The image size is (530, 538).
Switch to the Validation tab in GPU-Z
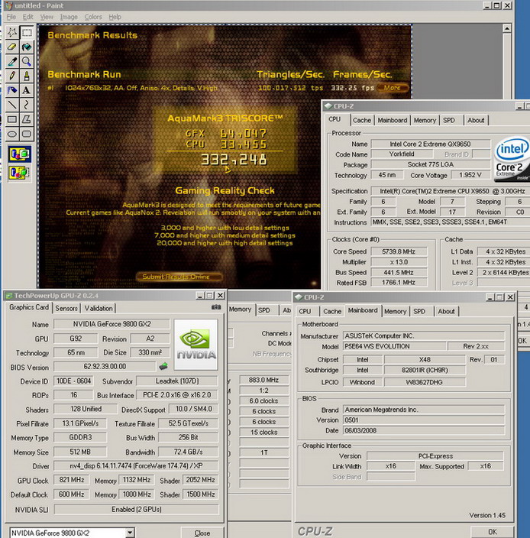[99, 308]
